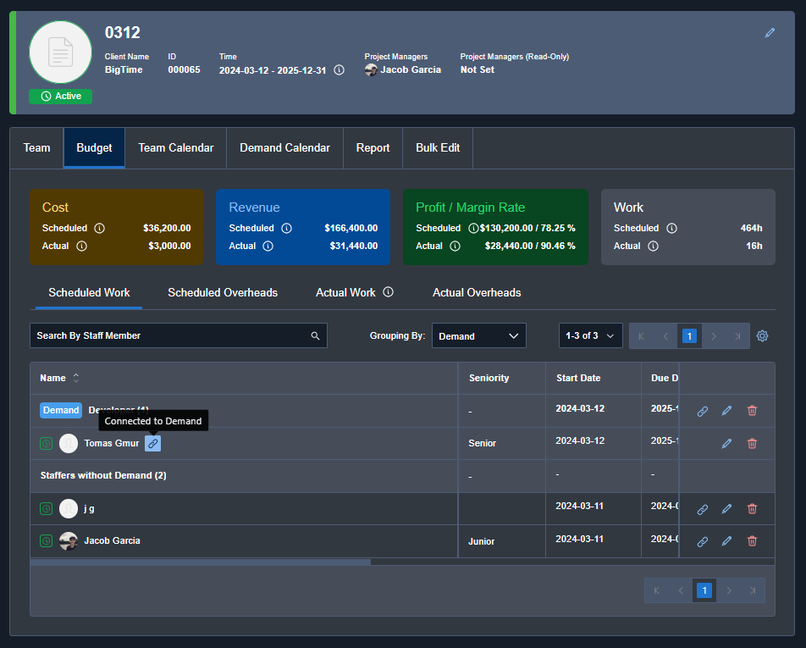This screenshot has height=648, width=806.
Task: Edit Tomas Gmur row with pencil icon
Action: [726, 443]
